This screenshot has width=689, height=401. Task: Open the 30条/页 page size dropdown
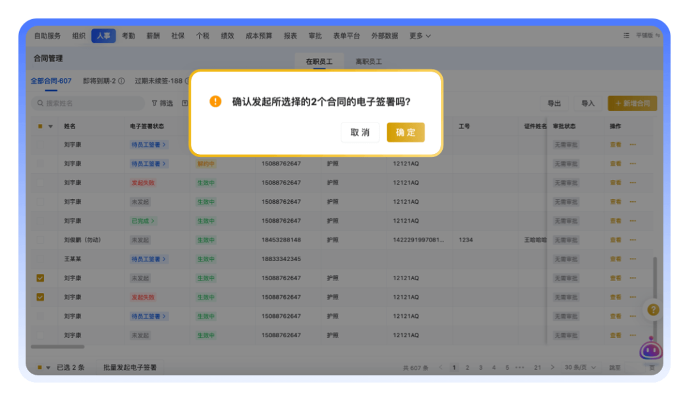tap(581, 368)
